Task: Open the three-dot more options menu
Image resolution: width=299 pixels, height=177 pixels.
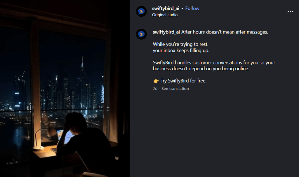Action: click(x=290, y=11)
